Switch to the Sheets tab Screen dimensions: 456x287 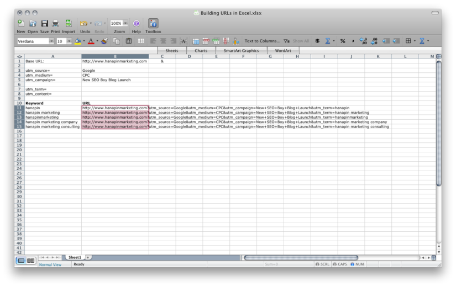point(171,51)
